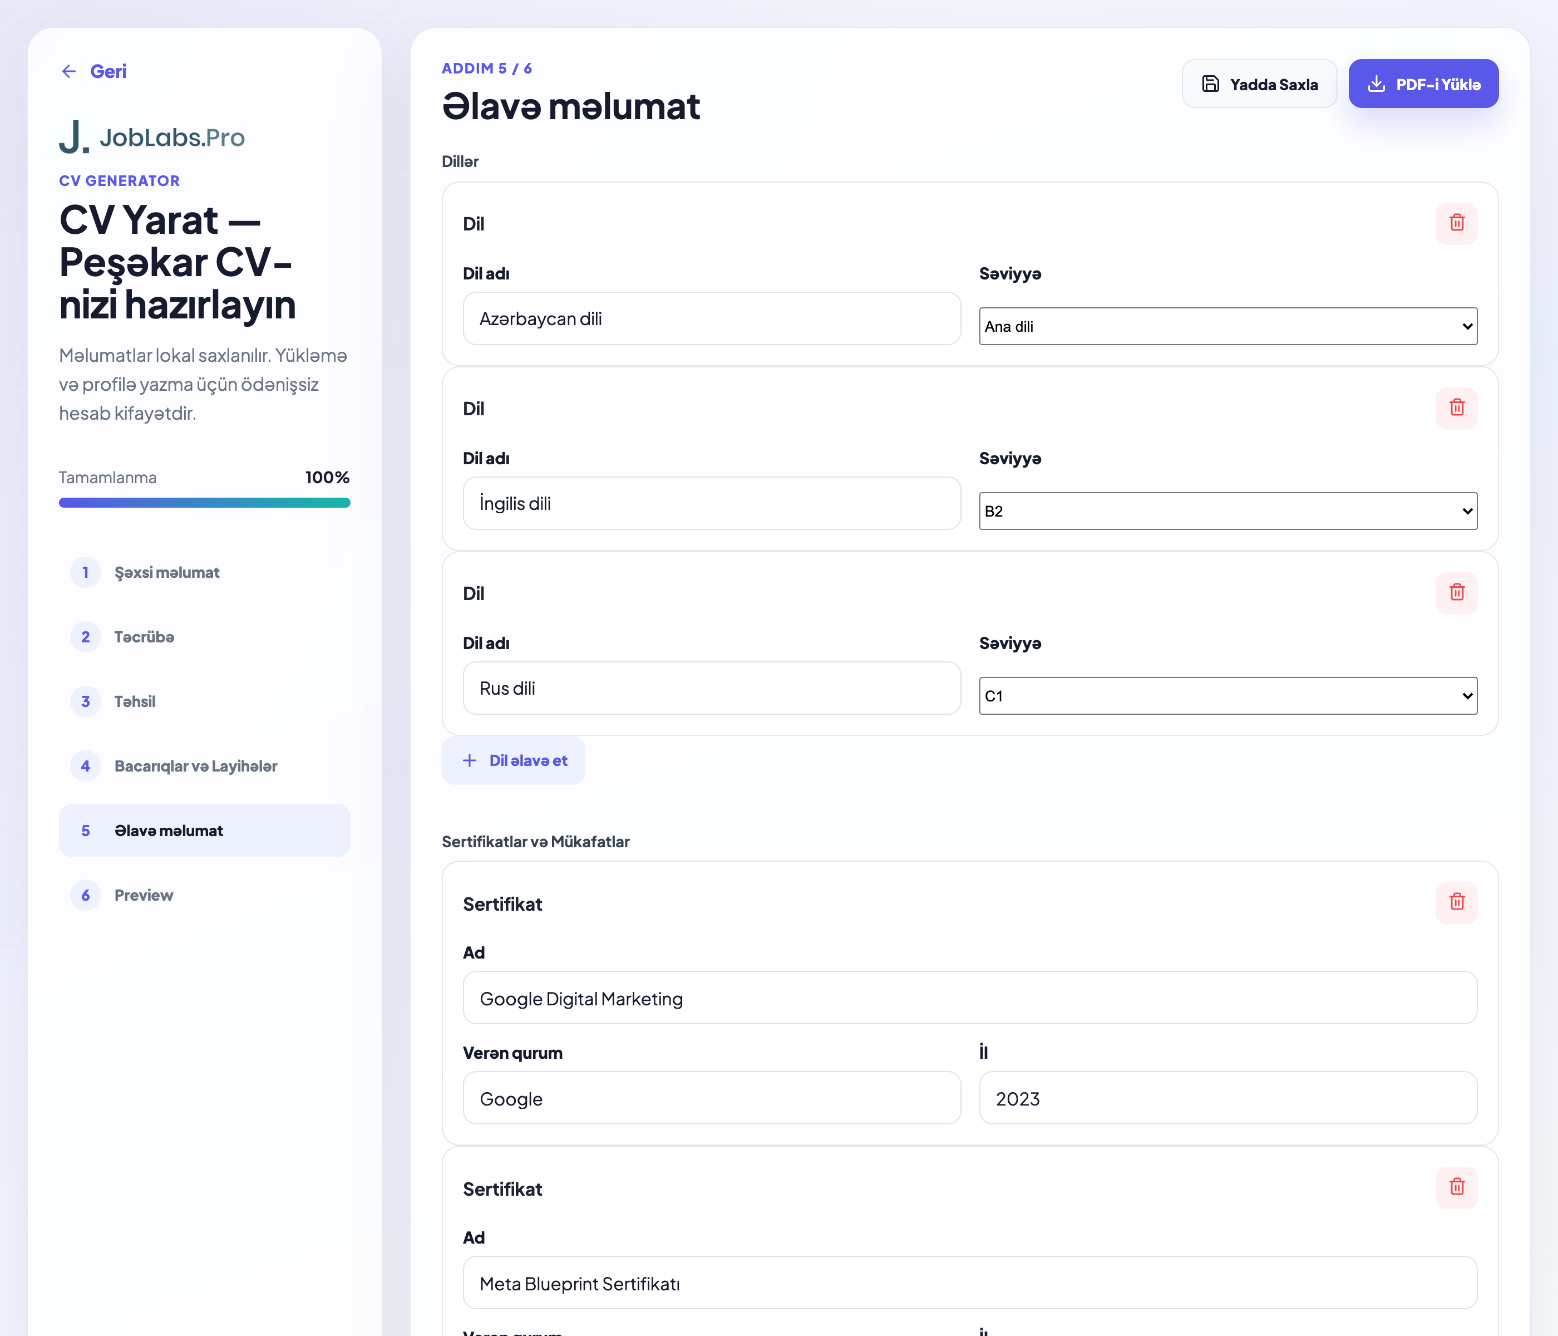The image size is (1558, 1336).
Task: Delete the Meta Blueprint certificate
Action: pos(1457,1187)
